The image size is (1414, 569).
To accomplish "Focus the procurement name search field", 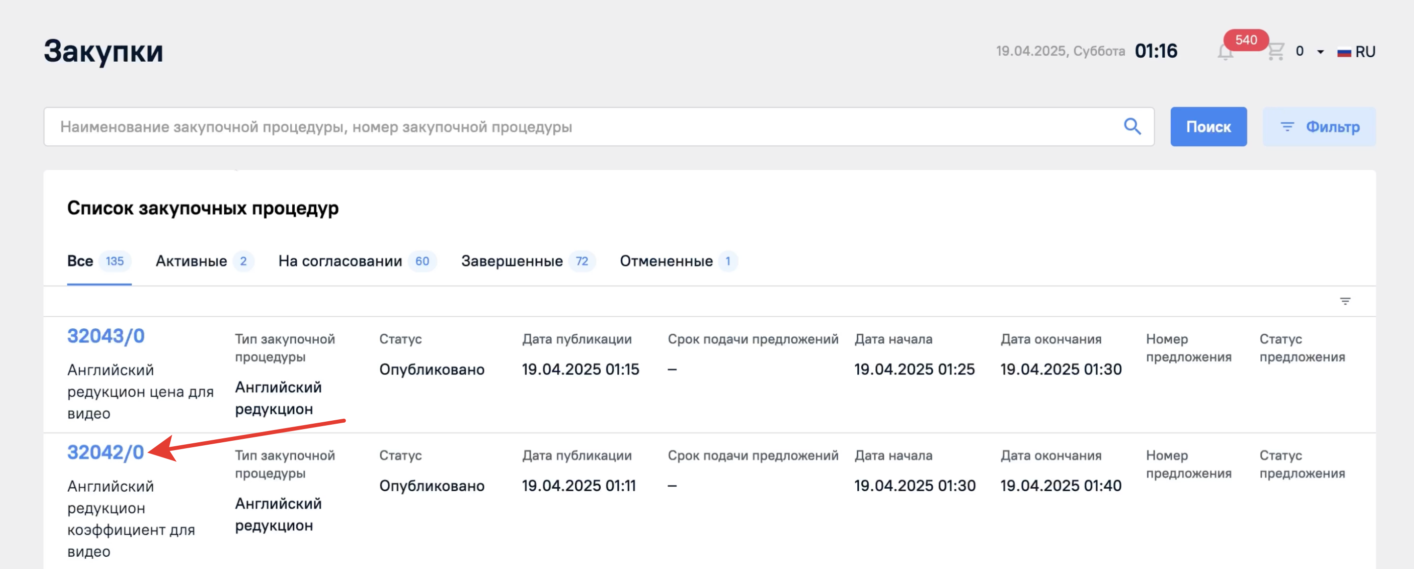I will (598, 127).
